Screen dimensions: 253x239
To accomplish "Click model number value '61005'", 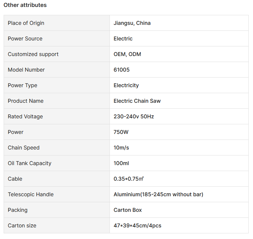I will tap(122, 70).
